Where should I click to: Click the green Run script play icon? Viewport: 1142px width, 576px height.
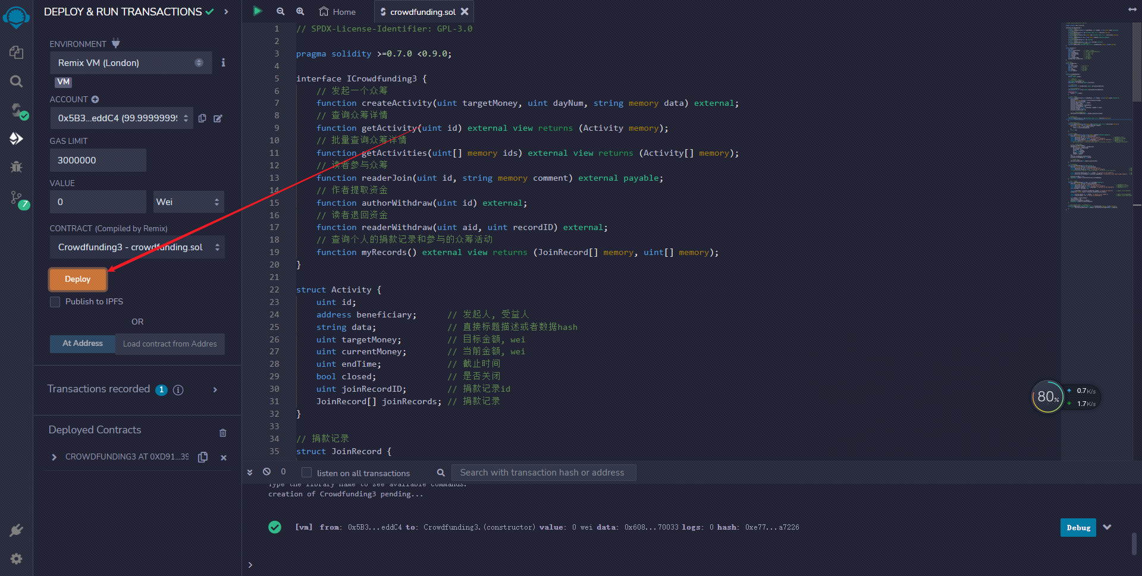tap(257, 11)
